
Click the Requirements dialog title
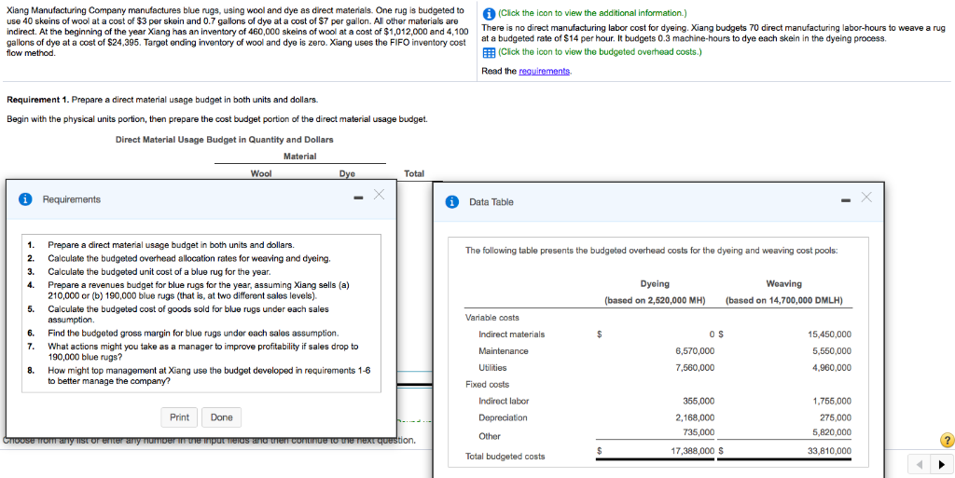click(x=71, y=199)
